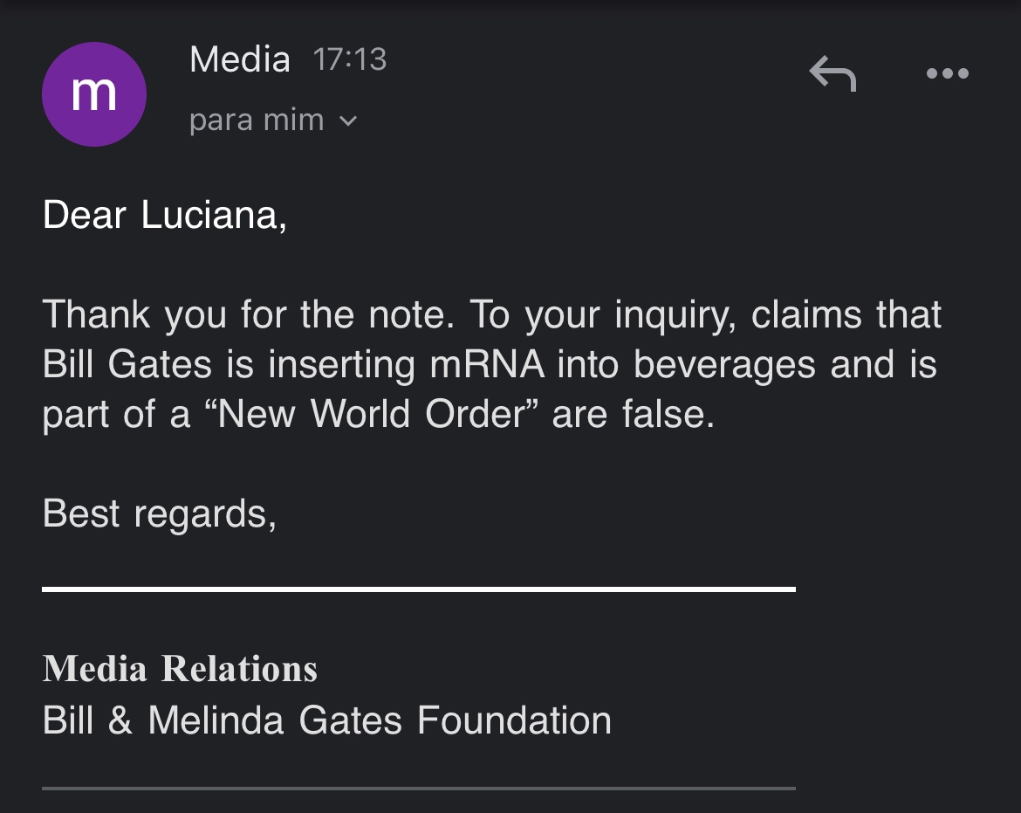The width and height of the screenshot is (1021, 813).
Task: Click the 'Best regards,' closing line
Action: tap(160, 514)
